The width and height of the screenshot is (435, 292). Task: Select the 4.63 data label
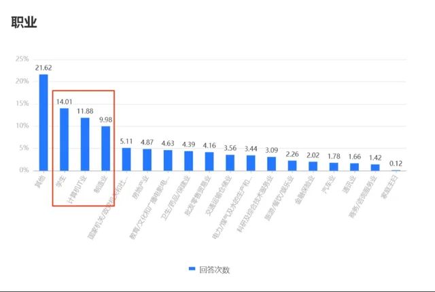pyautogui.click(x=168, y=143)
